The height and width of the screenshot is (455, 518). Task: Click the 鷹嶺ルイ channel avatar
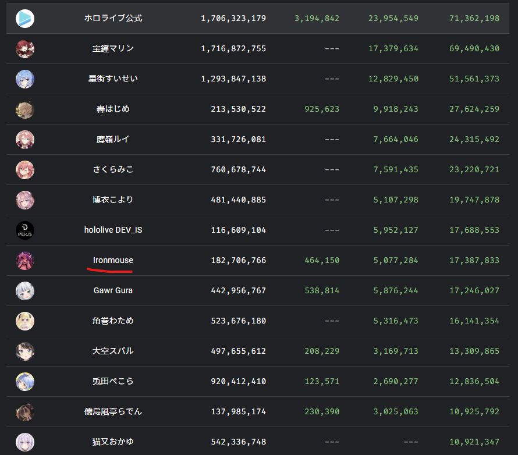click(25, 140)
